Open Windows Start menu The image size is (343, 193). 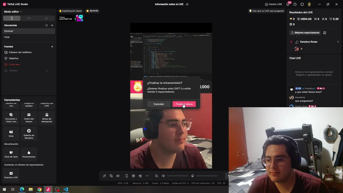pos(4,190)
